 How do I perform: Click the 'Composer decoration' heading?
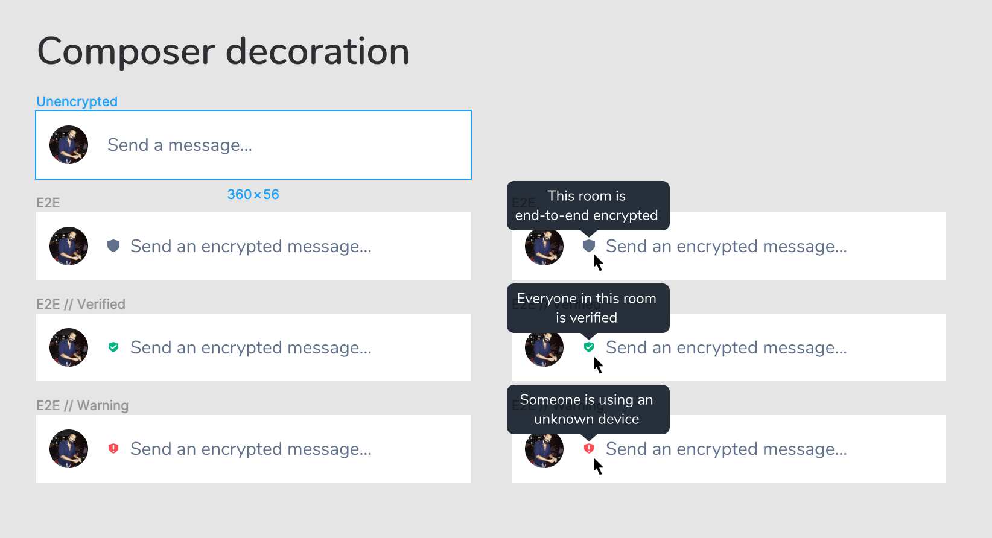[x=223, y=51]
